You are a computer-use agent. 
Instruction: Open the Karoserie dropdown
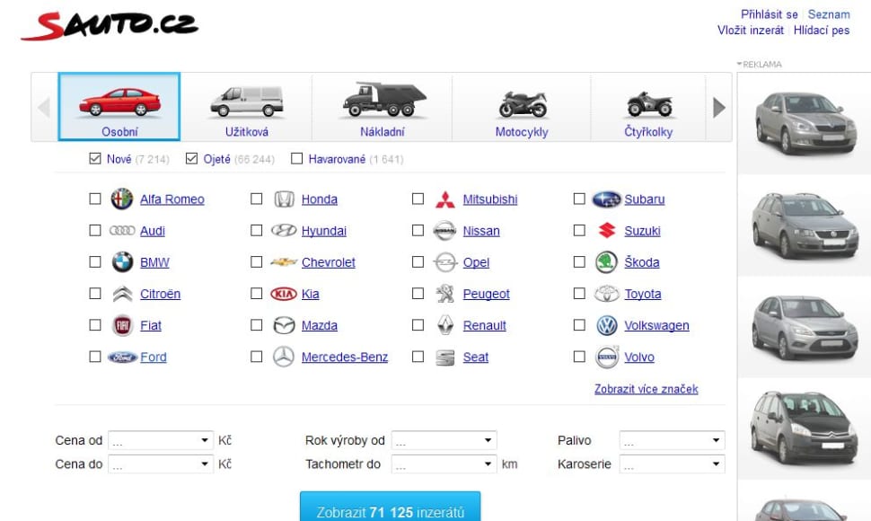[x=673, y=464]
